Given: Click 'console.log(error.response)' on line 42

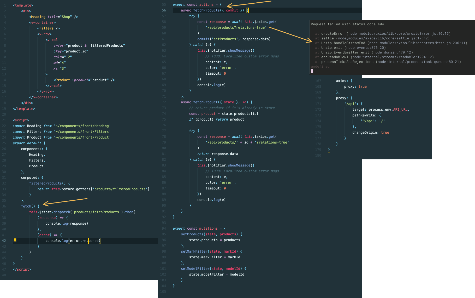Looking at the screenshot, I should coord(73,241).
